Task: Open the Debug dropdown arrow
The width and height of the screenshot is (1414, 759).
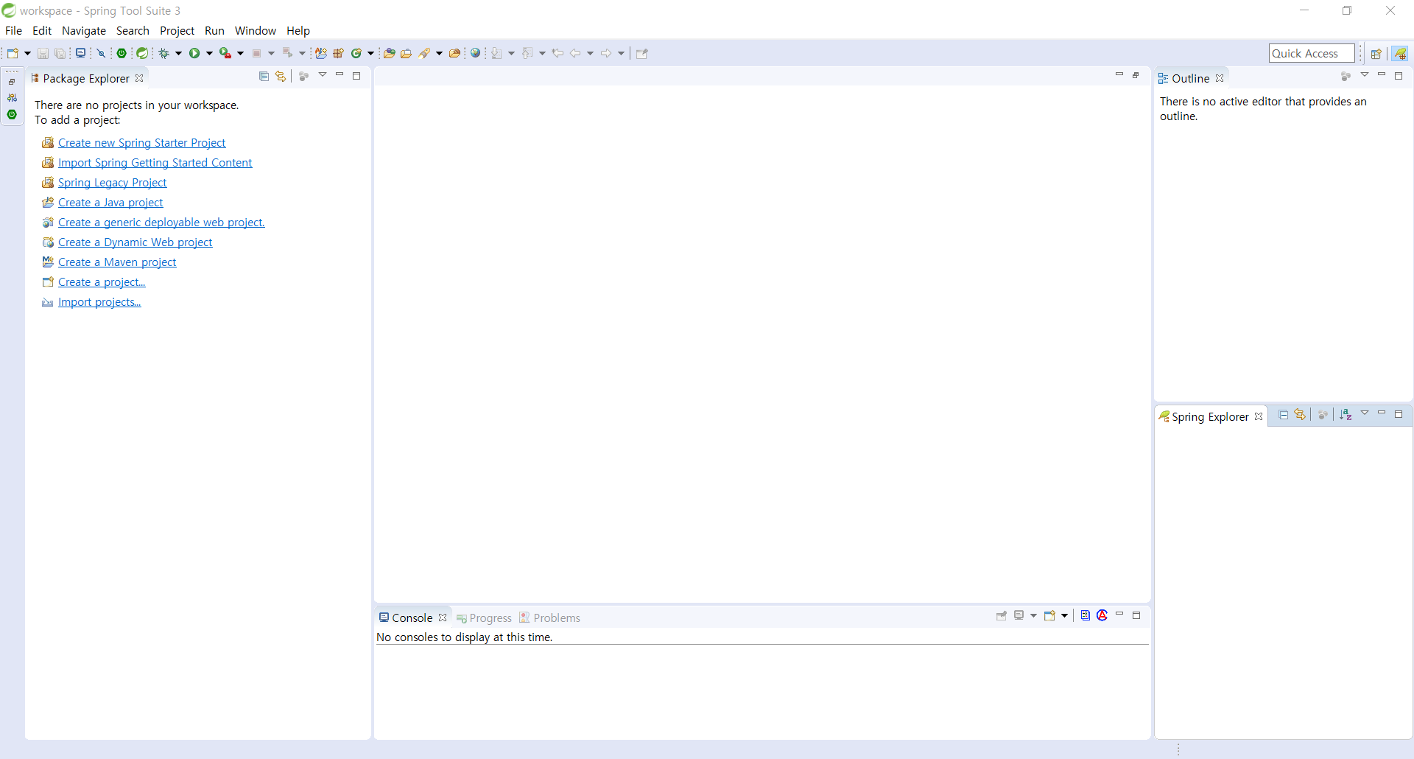Action: click(178, 53)
